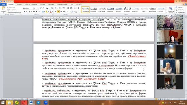Image resolution: width=187 pixels, height=105 pixels.
Task: Click Оксана Родъ Миколы video thumbnail
Action: pyautogui.click(x=170, y=22)
